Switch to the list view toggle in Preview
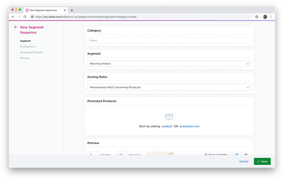The width and height of the screenshot is (284, 180). 246,154
